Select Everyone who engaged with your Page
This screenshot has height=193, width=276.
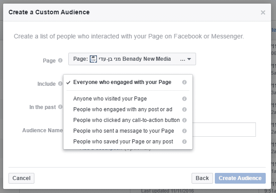128,82
